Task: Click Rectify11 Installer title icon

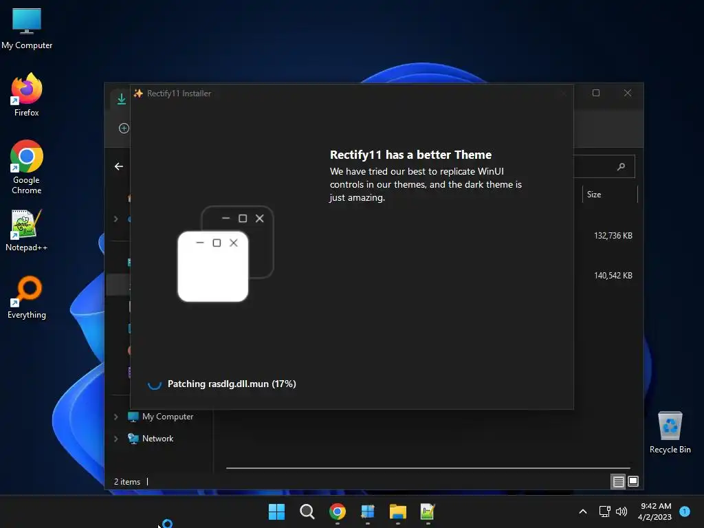Action: 138,93
